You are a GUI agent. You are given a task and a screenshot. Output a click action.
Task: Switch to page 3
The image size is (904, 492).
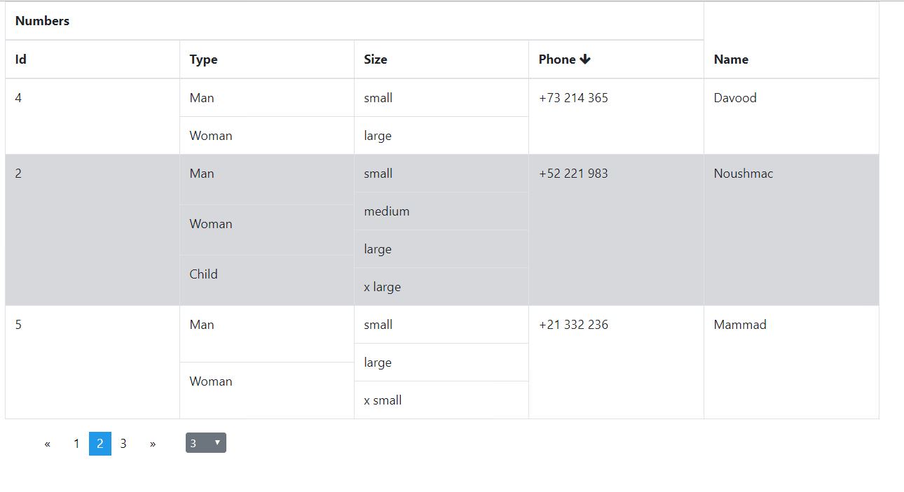[x=123, y=444]
